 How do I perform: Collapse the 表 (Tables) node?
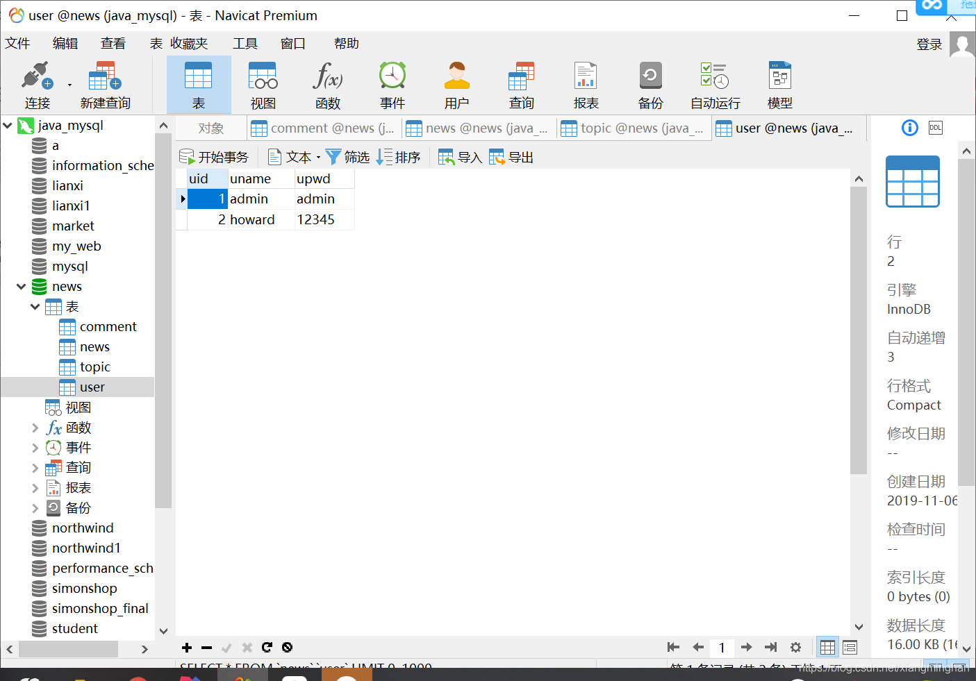pos(35,307)
